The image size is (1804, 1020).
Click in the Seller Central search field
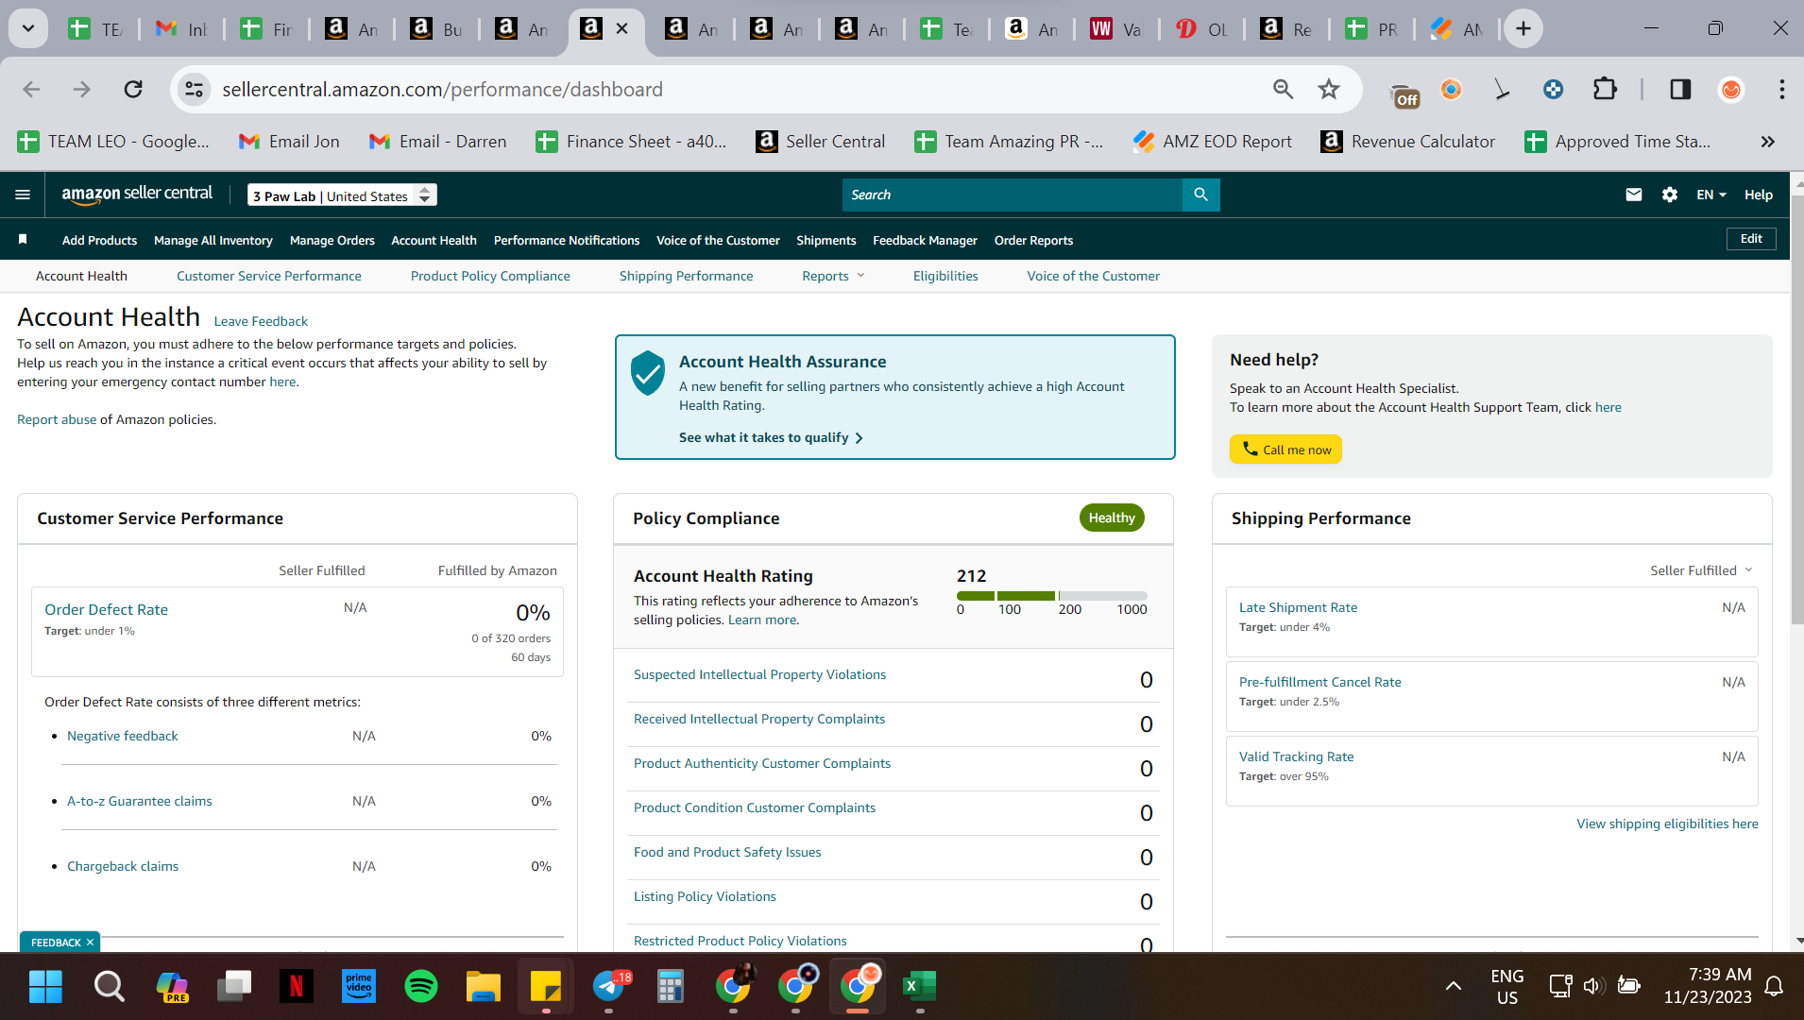[x=1013, y=195]
